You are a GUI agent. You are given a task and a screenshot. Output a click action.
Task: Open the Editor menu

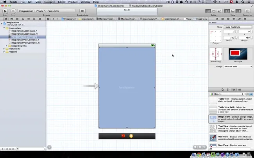tap(62, 2)
